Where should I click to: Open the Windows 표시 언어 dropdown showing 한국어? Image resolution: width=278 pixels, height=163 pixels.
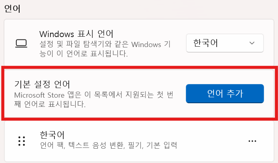[x=225, y=43]
